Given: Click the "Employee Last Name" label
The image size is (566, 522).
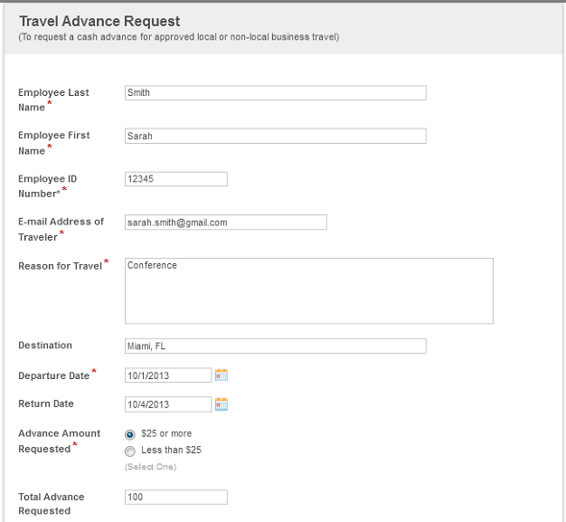Looking at the screenshot, I should pos(53,100).
